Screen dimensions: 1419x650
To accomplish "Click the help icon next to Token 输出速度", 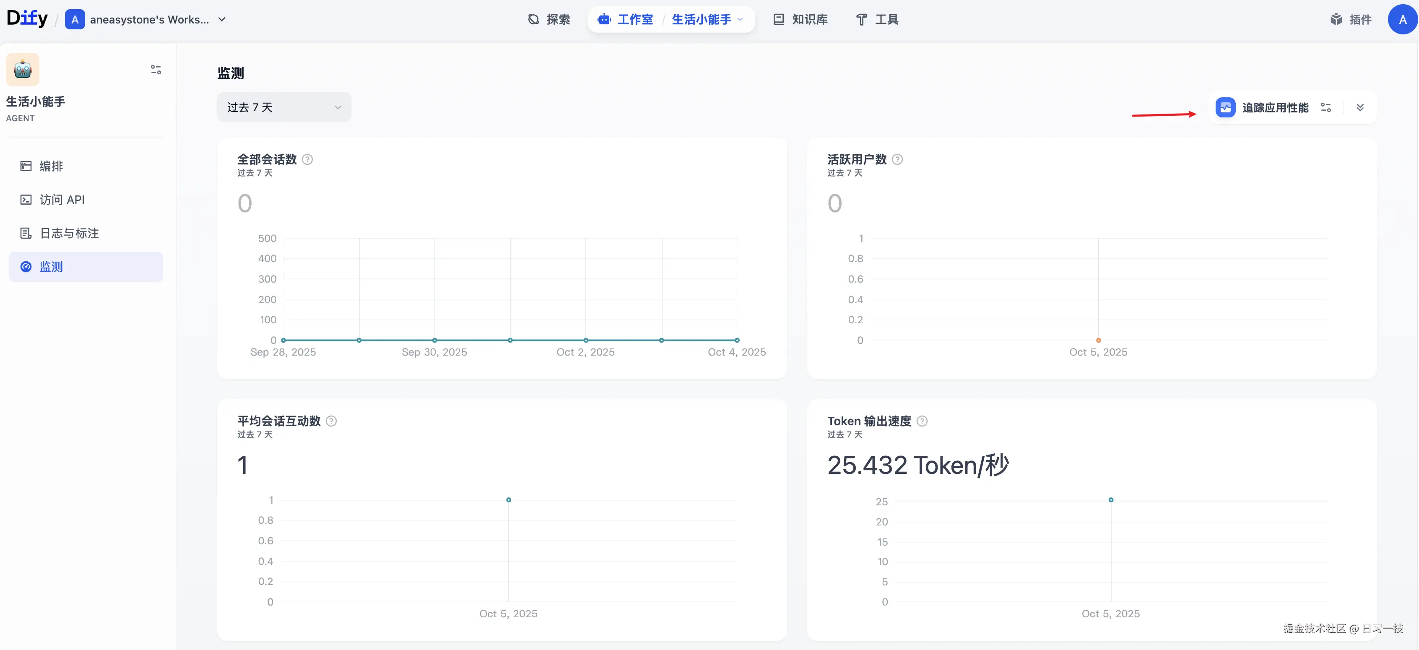I will (x=922, y=421).
